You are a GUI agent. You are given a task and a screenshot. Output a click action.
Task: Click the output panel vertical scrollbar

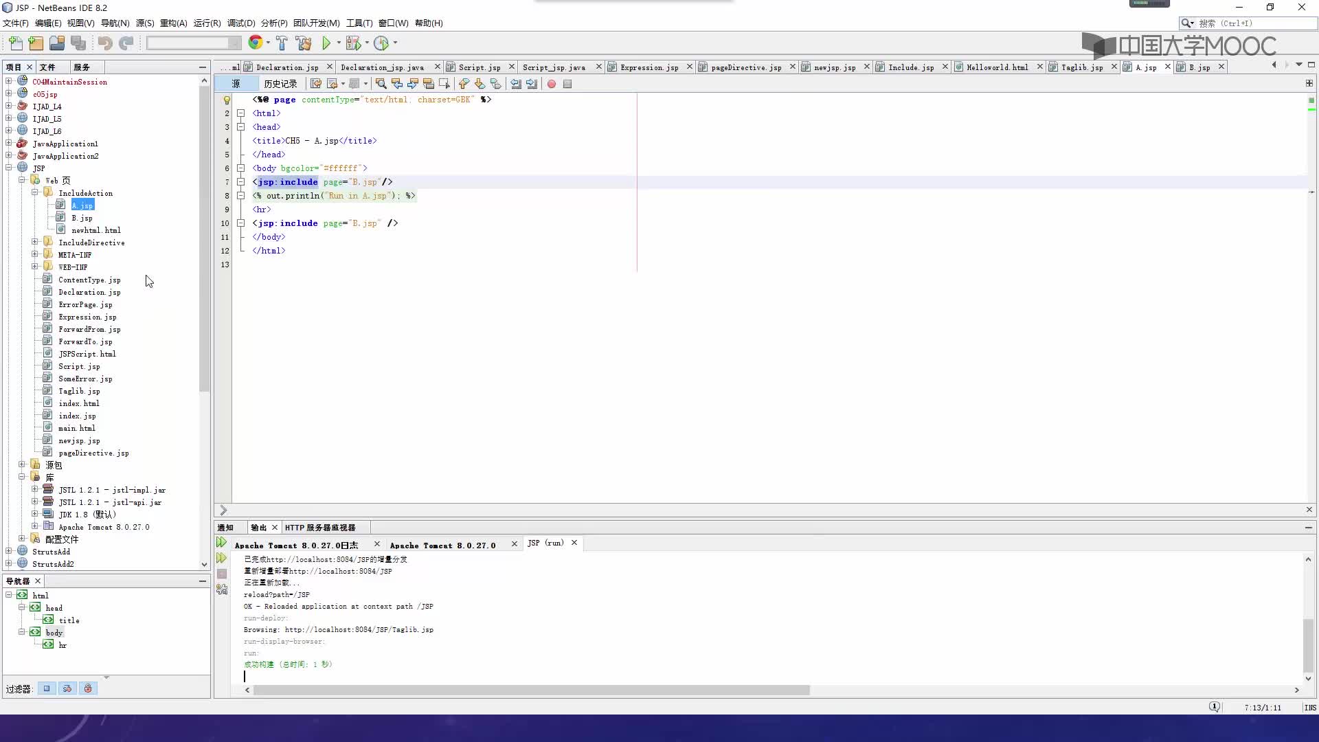click(1308, 644)
